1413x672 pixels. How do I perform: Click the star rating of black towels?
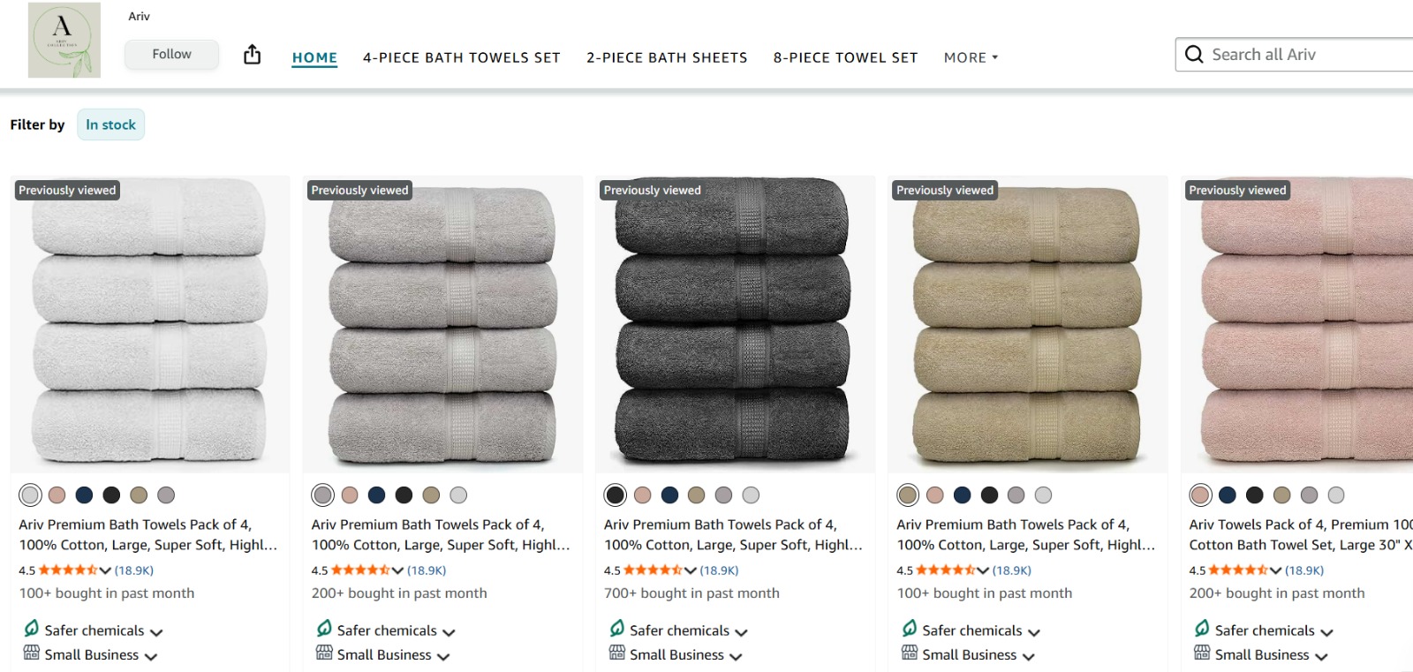[653, 570]
